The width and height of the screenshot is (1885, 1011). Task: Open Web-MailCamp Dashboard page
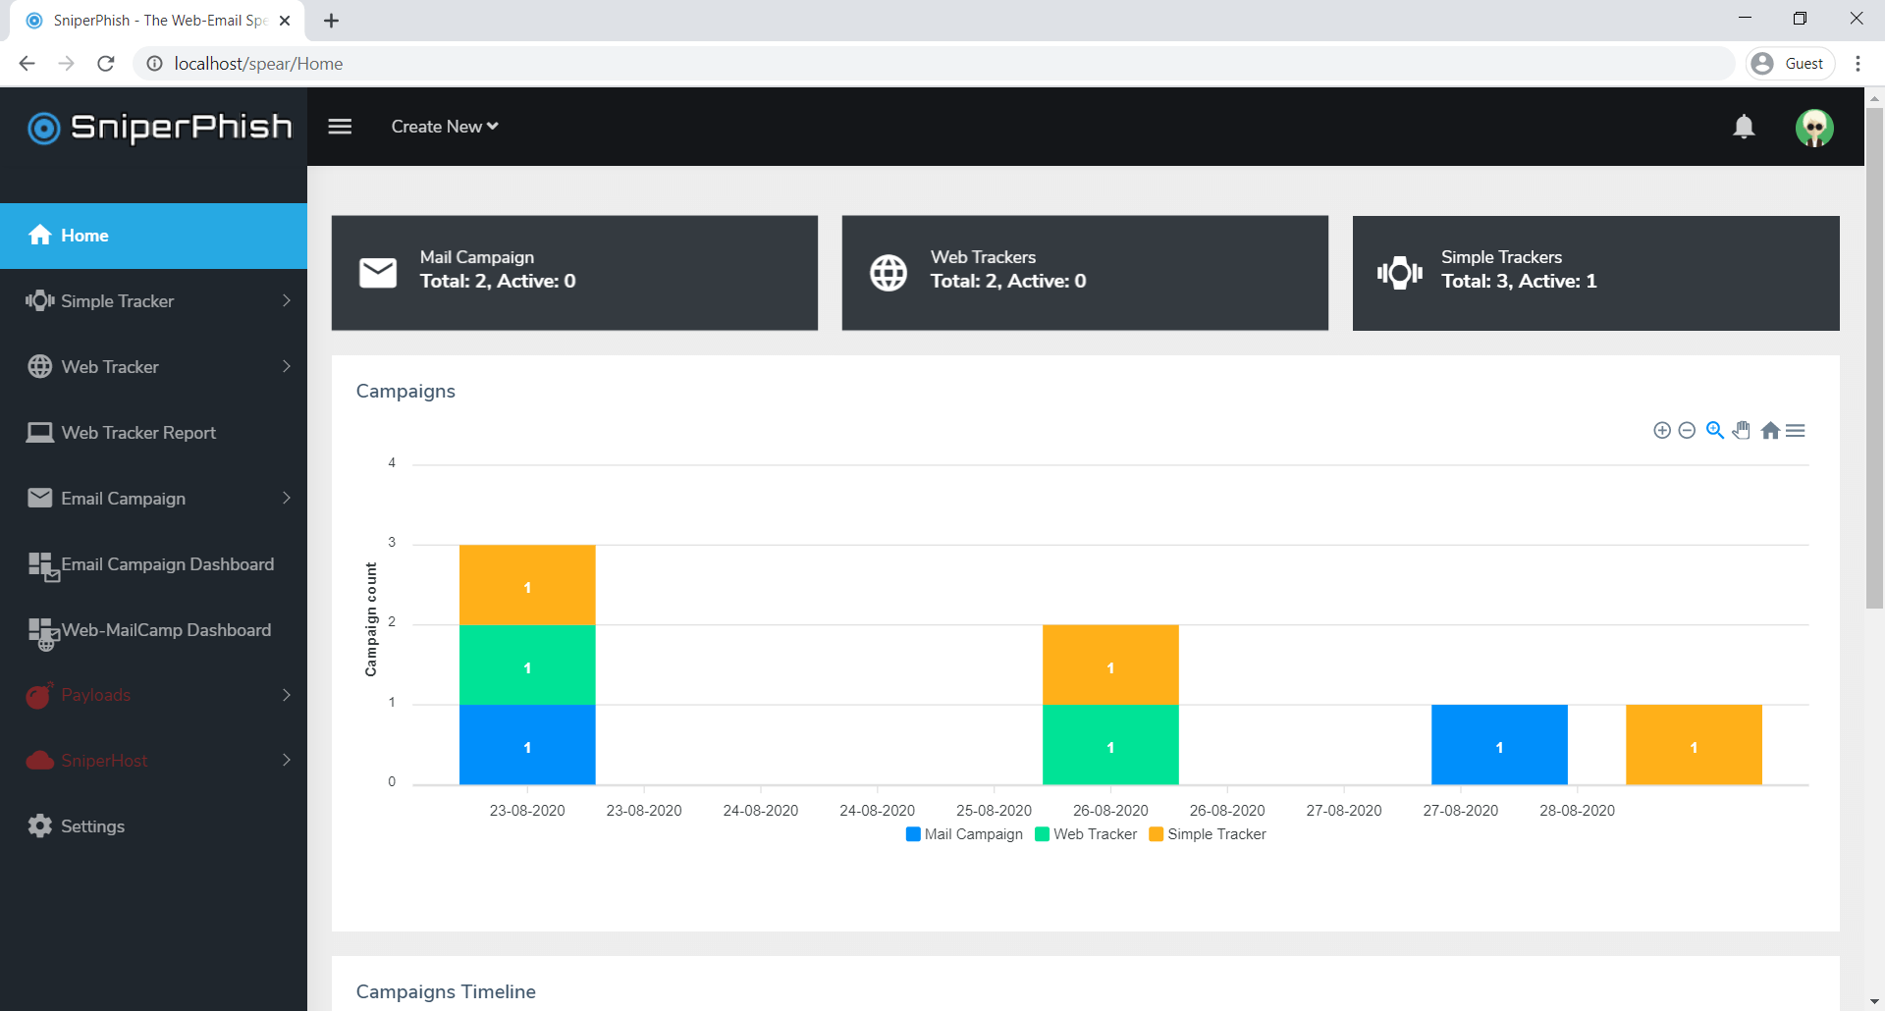[153, 630]
